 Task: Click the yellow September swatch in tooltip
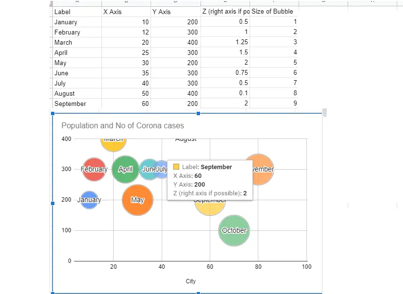point(176,167)
